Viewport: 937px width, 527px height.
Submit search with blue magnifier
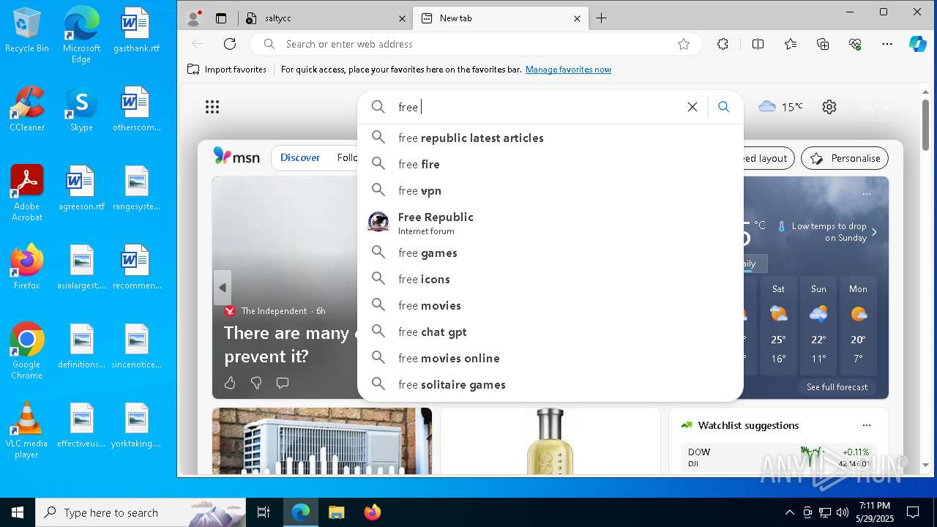[x=724, y=107]
